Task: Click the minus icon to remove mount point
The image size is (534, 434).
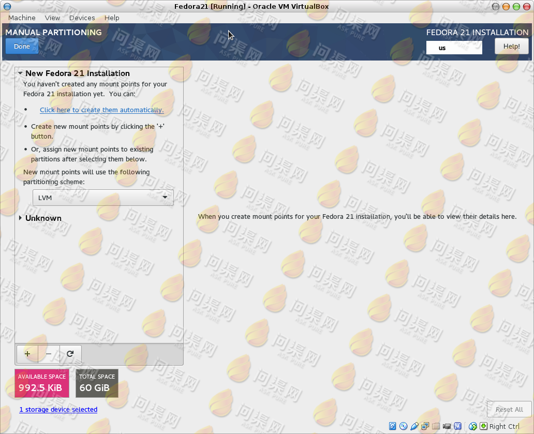Action: pos(49,354)
